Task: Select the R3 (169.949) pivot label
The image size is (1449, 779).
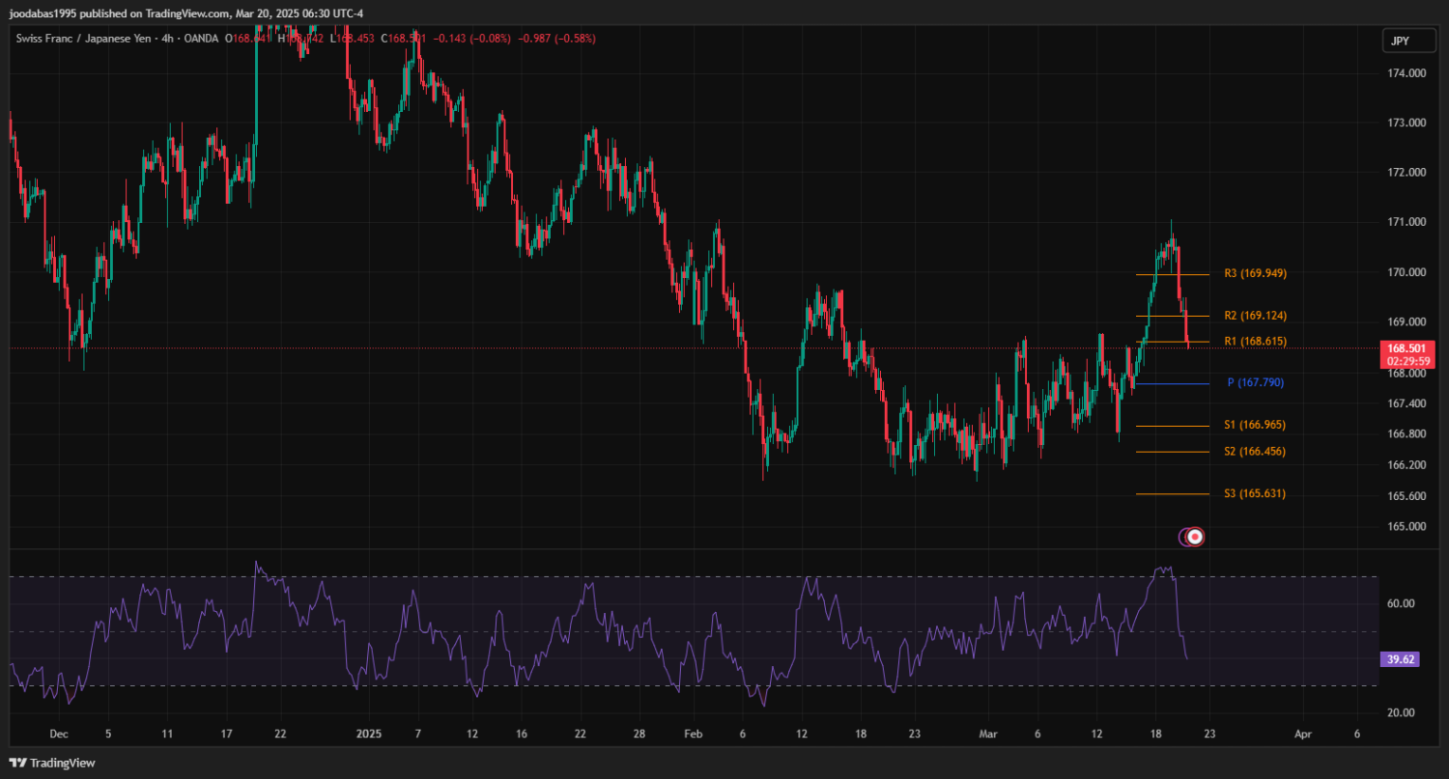Action: pyautogui.click(x=1255, y=273)
